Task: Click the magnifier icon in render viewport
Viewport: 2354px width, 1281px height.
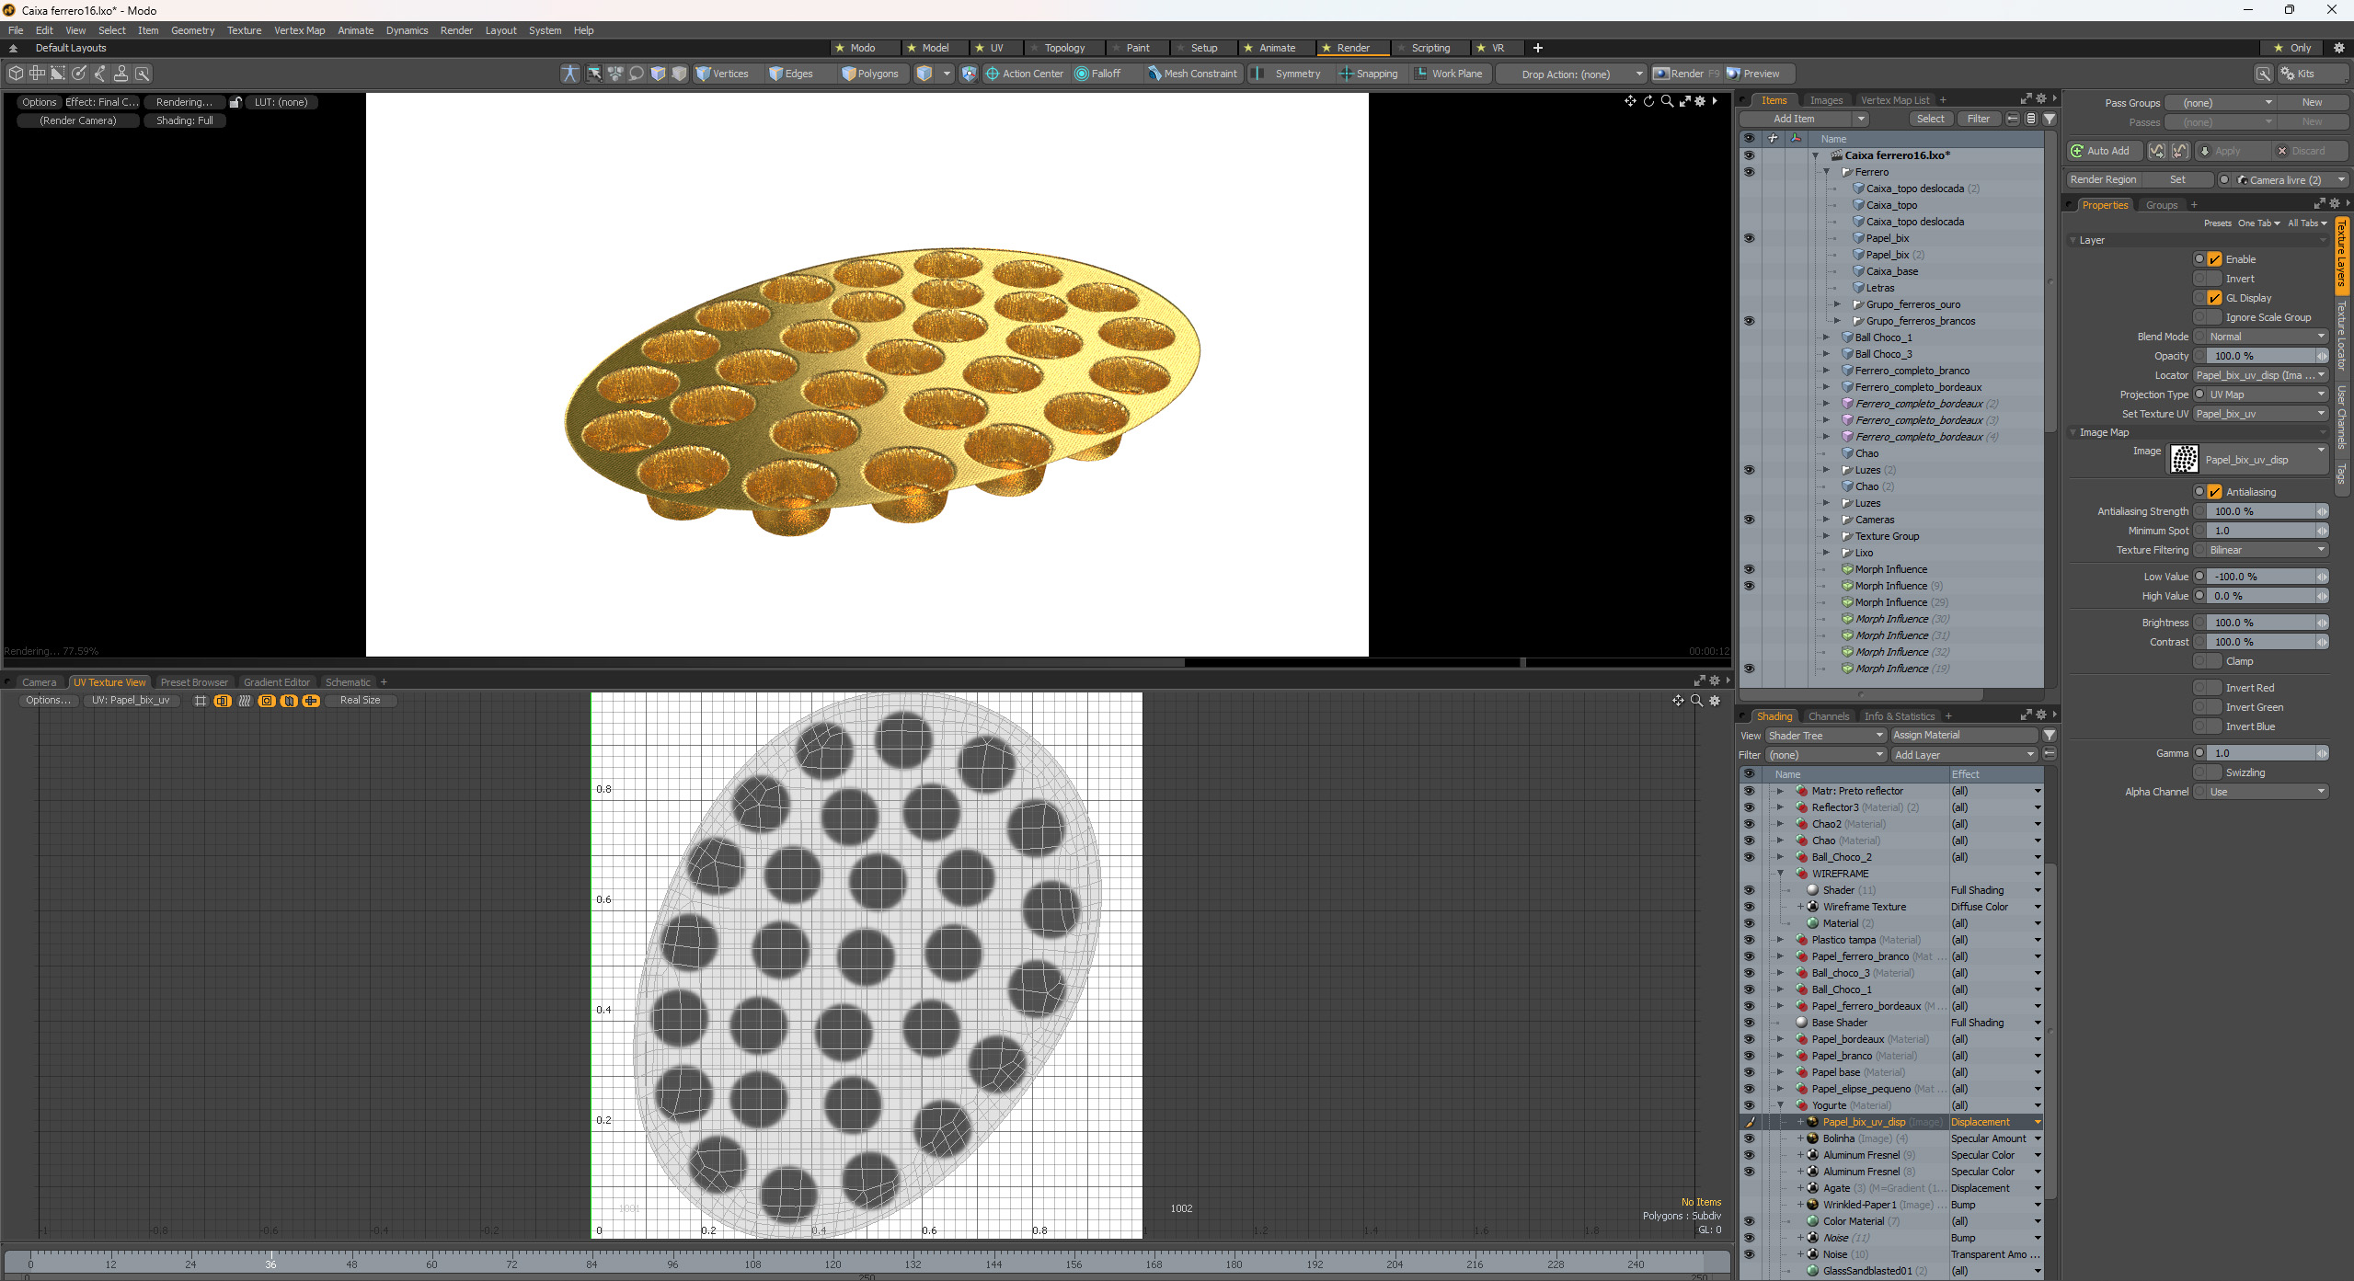Action: pos(1667,101)
